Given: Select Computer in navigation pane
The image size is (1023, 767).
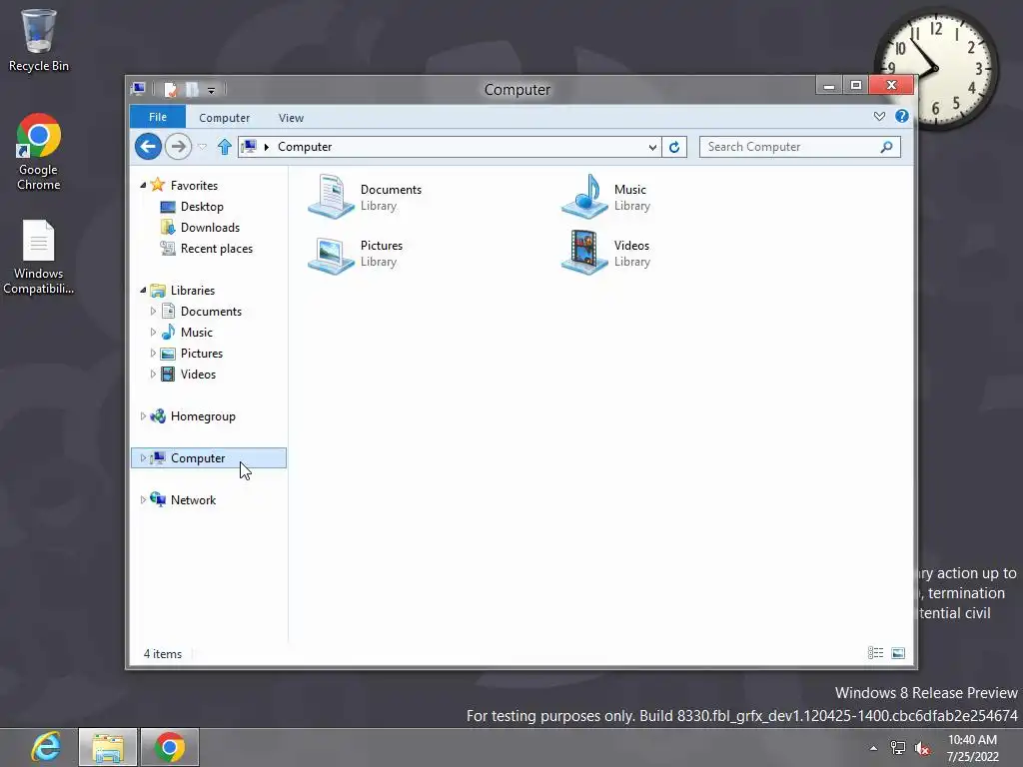Looking at the screenshot, I should coord(209,457).
